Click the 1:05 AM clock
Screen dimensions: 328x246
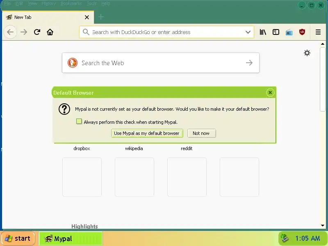click(x=307, y=238)
